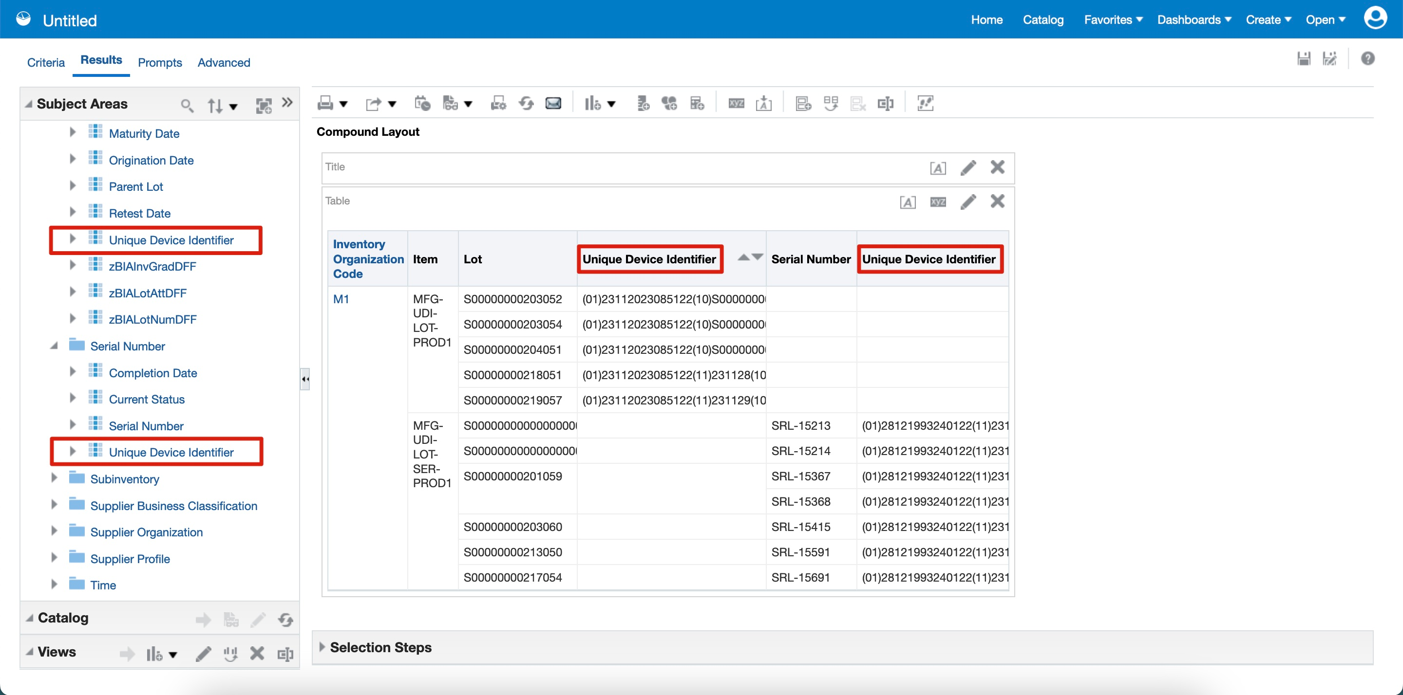This screenshot has width=1403, height=695.
Task: Click the Export analysis icon
Action: coord(373,103)
